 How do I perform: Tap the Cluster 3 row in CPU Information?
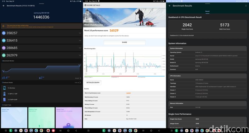[x=208, y=97]
